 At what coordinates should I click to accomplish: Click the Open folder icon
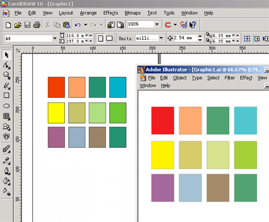pos(18,25)
